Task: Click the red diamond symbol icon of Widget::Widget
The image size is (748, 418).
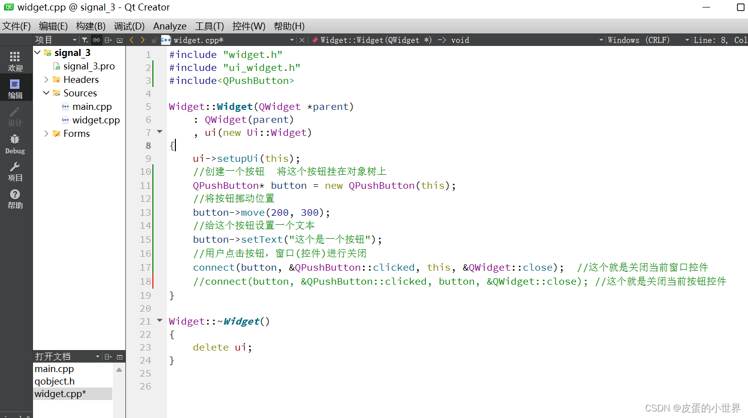Action: pyautogui.click(x=315, y=40)
